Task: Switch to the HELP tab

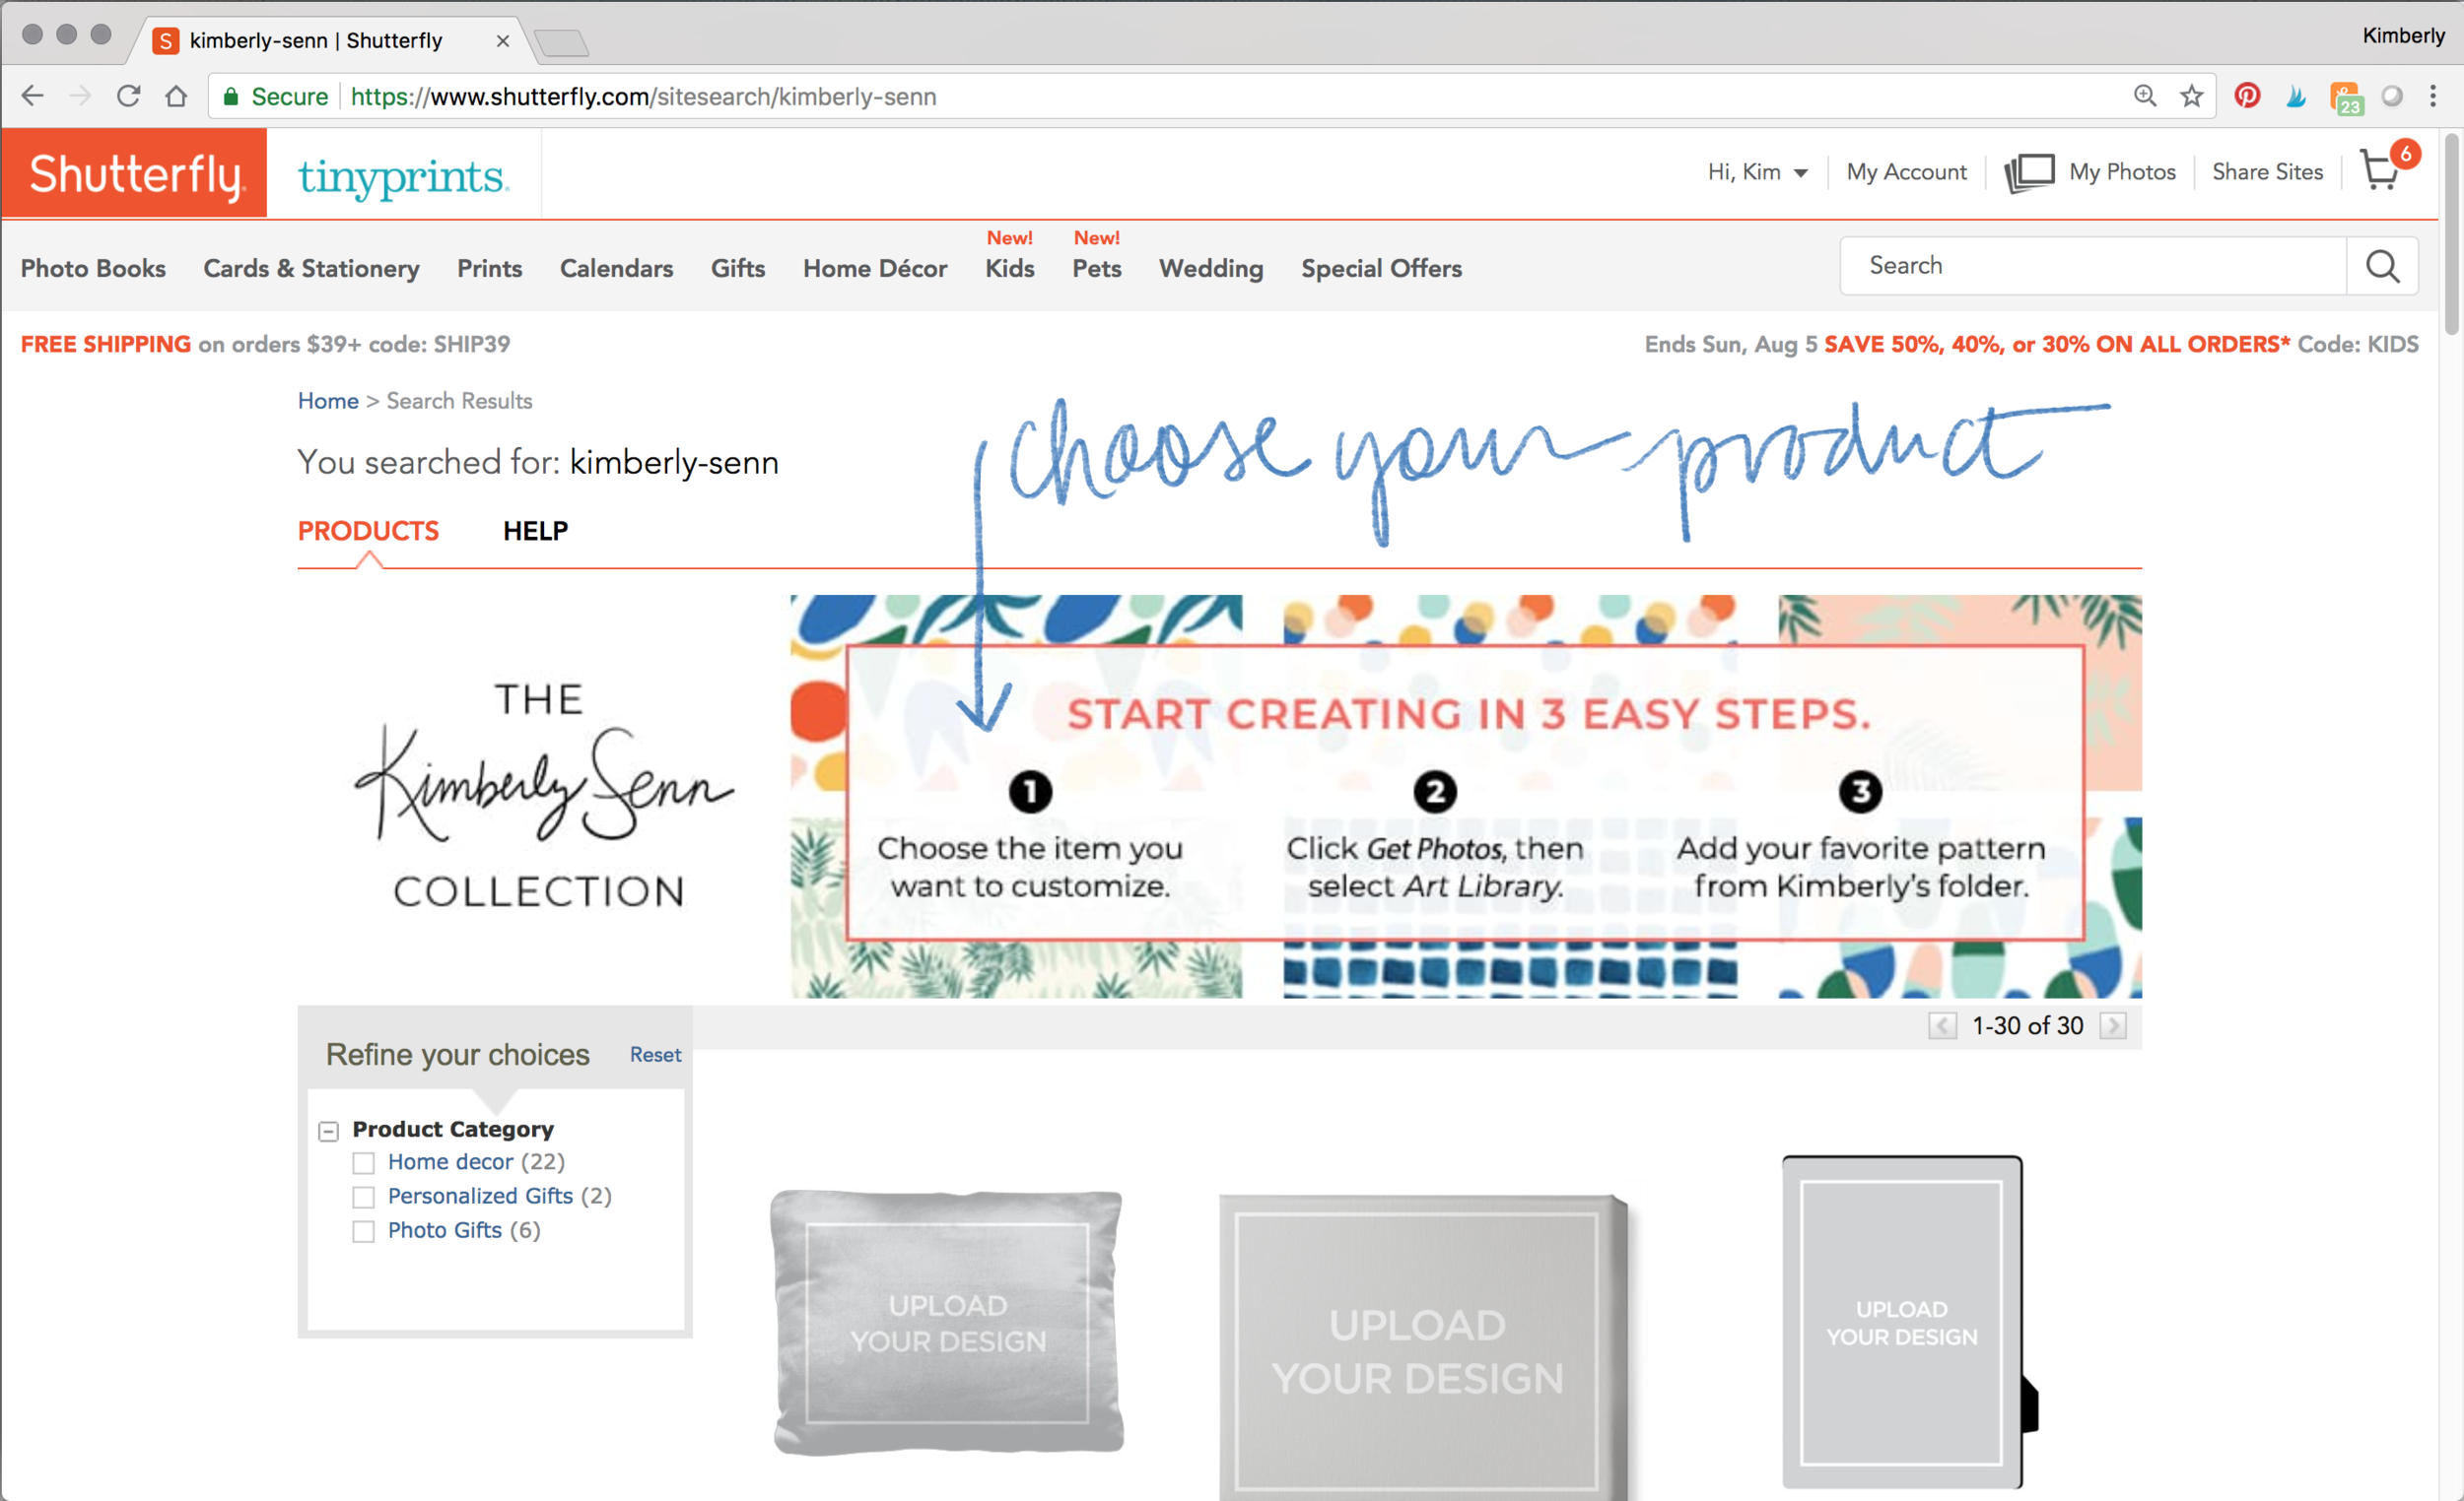Action: pyautogui.click(x=535, y=531)
